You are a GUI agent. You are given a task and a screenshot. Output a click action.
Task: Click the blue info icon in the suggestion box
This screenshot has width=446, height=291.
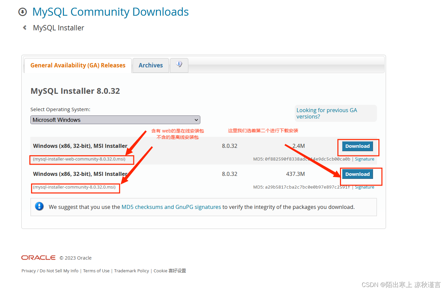pyautogui.click(x=39, y=206)
